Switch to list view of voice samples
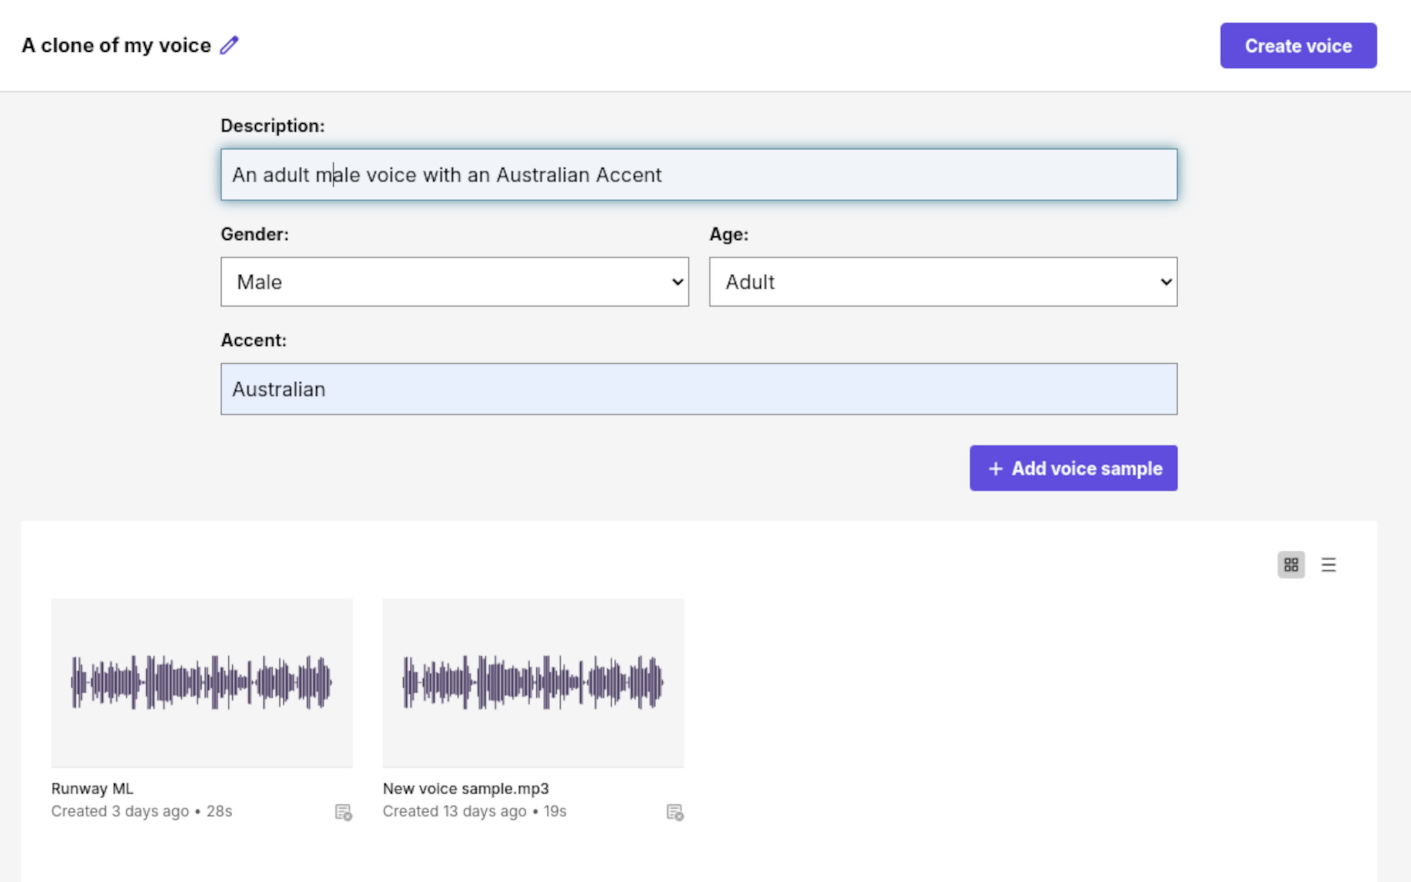The image size is (1411, 882). pyautogui.click(x=1329, y=564)
